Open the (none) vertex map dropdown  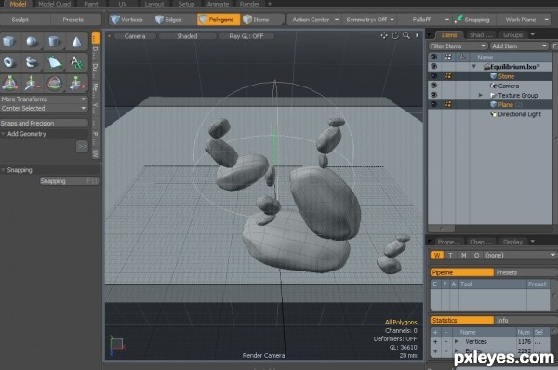pyautogui.click(x=520, y=255)
